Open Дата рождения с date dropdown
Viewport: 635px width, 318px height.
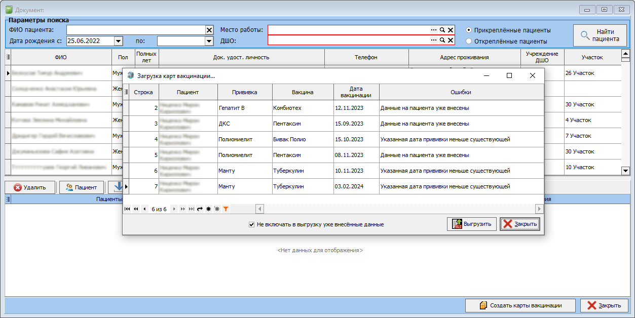coord(119,41)
